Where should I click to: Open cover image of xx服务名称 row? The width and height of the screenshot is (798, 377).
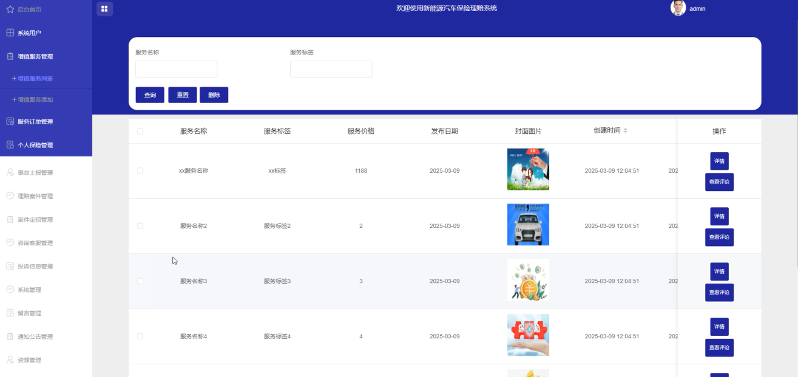click(x=528, y=170)
